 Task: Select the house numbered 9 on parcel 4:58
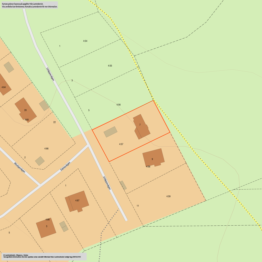click(x=153, y=157)
